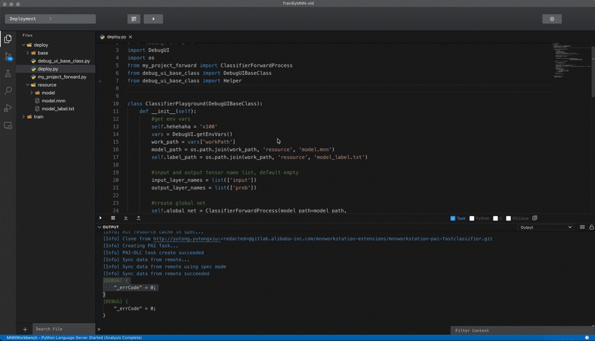595x341 pixels.
Task: Open the Files explorer sidebar icon
Action: point(7,38)
